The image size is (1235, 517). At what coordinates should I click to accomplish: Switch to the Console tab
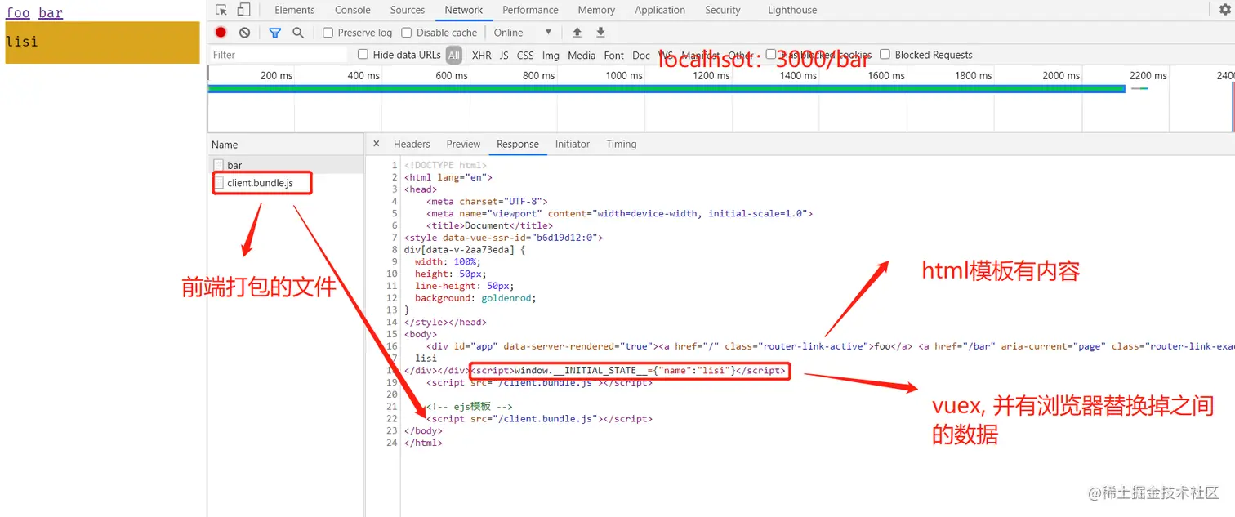(x=353, y=10)
